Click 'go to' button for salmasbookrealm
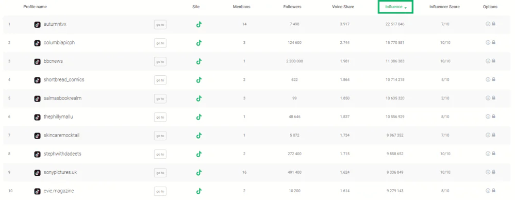 160,98
